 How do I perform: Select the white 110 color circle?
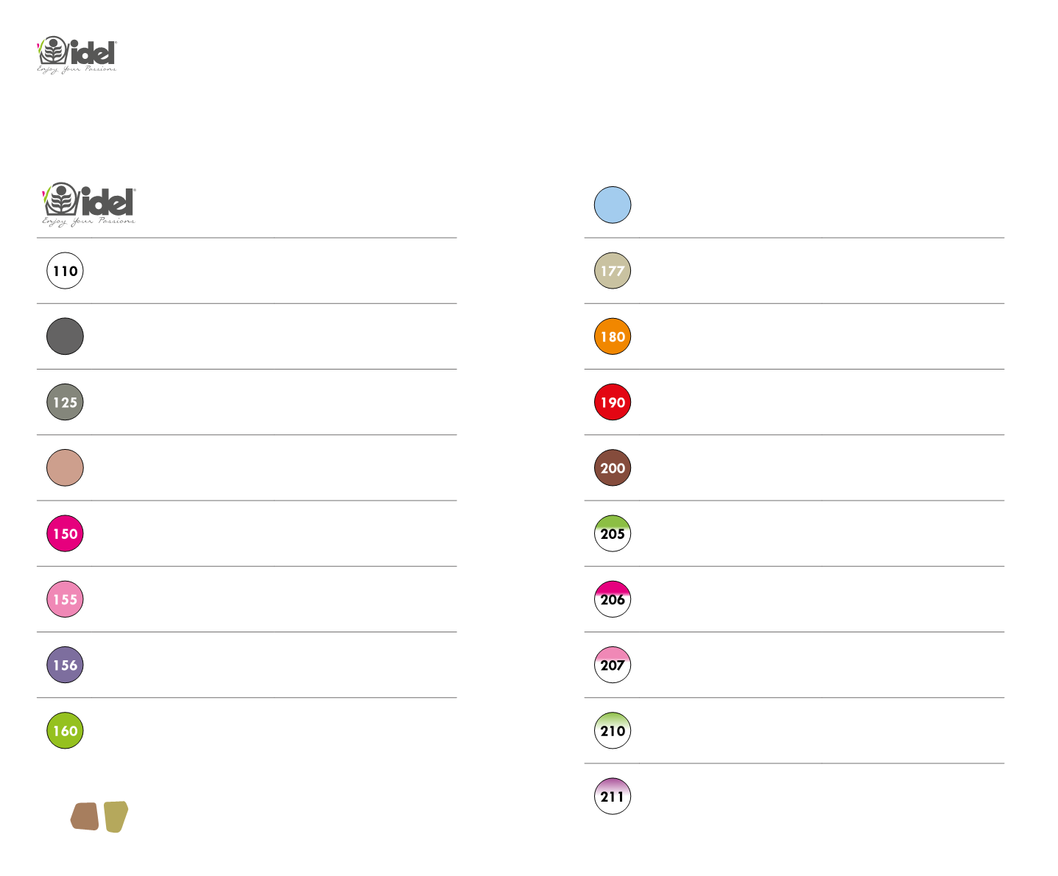click(65, 271)
